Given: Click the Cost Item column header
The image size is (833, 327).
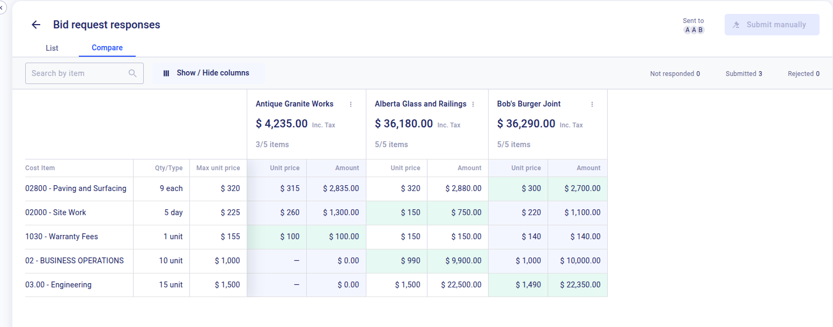Looking at the screenshot, I should tap(40, 168).
